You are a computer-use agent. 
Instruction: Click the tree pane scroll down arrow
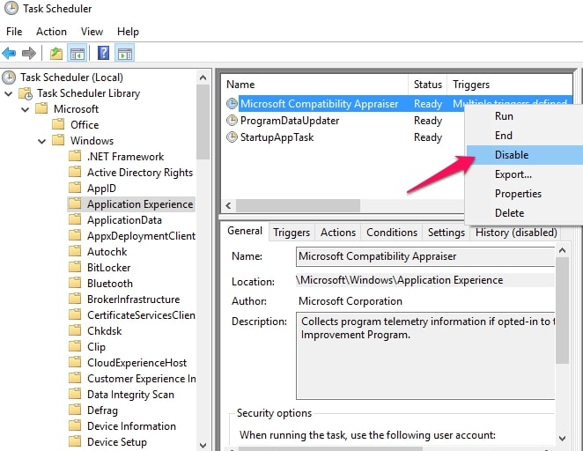coord(203,445)
